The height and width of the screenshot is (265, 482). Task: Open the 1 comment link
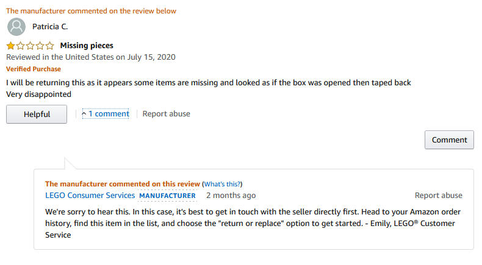pyautogui.click(x=109, y=114)
